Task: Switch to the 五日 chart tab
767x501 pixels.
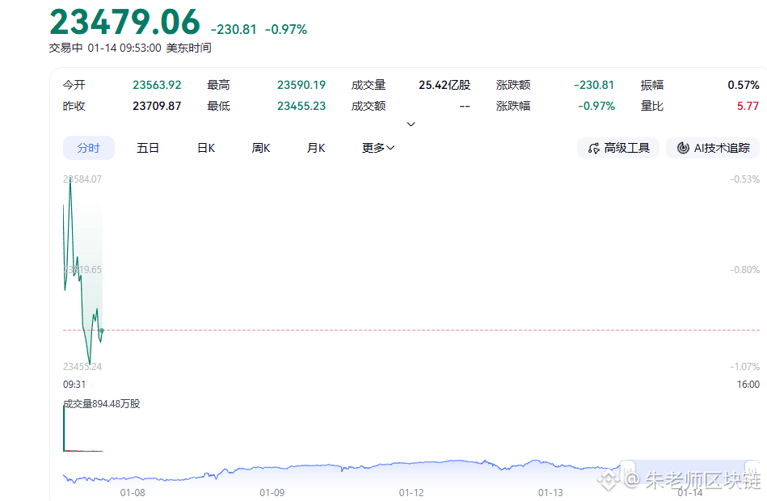Action: (147, 148)
